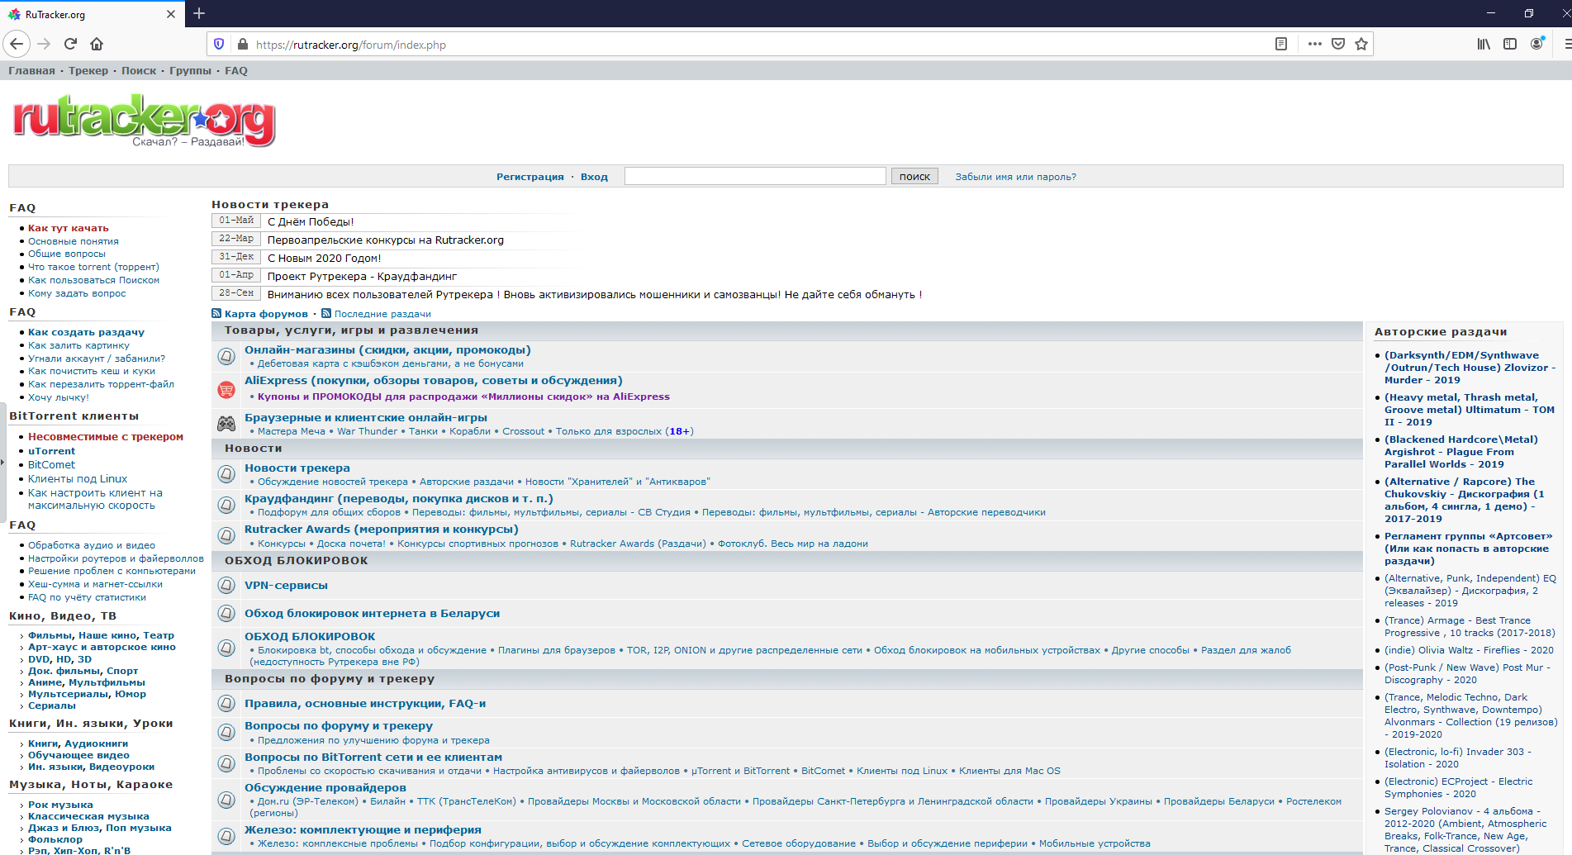Show sidebars icon in toolbar
Viewport: 1572px width, 855px height.
click(1510, 44)
